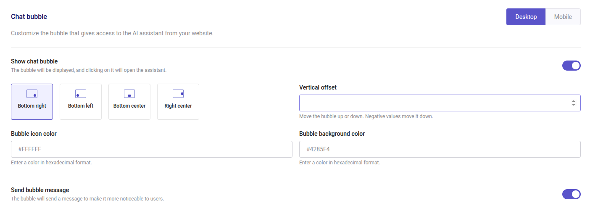Click the Chat bubble section heading
The width and height of the screenshot is (590, 211).
point(29,17)
